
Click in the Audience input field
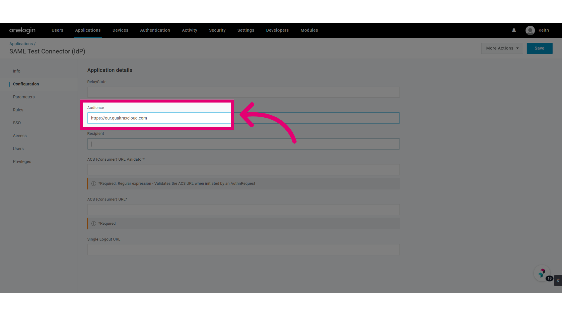click(x=243, y=118)
